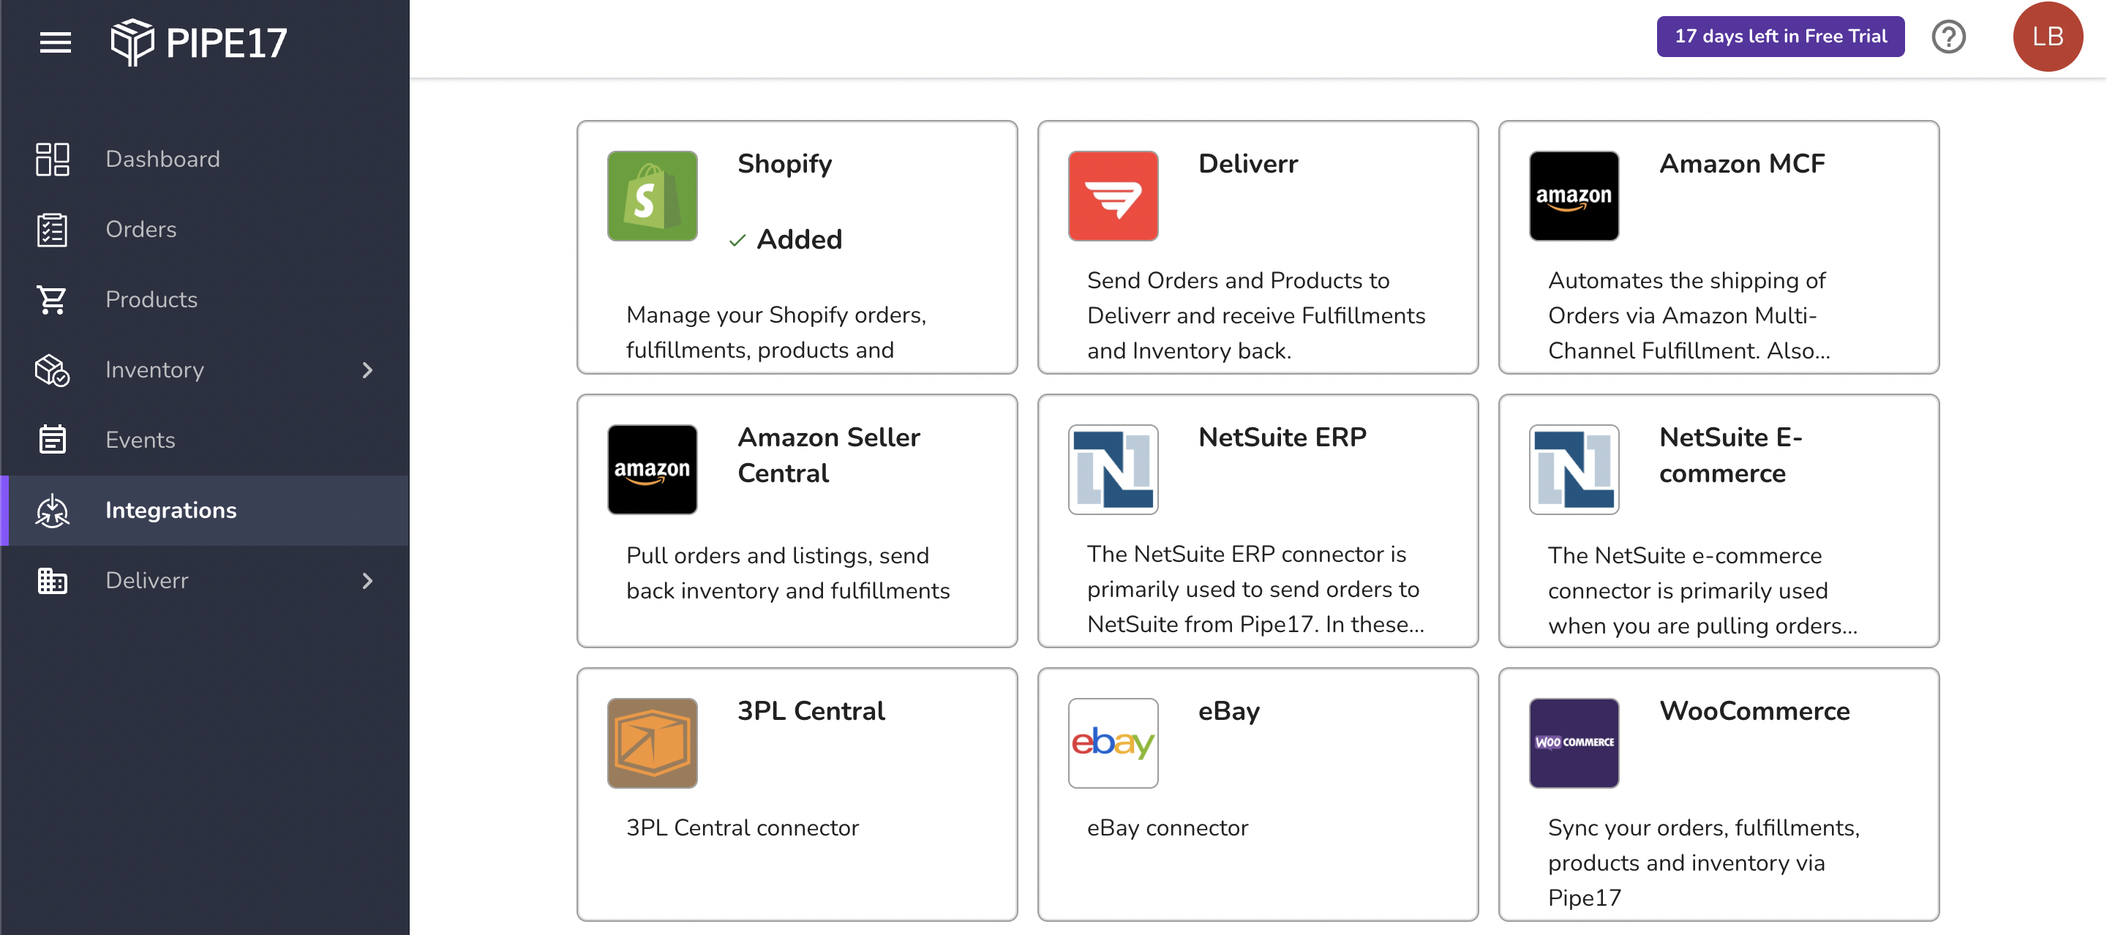Click the 17 days left trial button
2107x935 pixels.
coord(1780,37)
